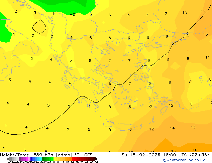Screen dimensions: 212x163
Task: Pick the red swatch above legend 24
Action: click(x=73, y=159)
